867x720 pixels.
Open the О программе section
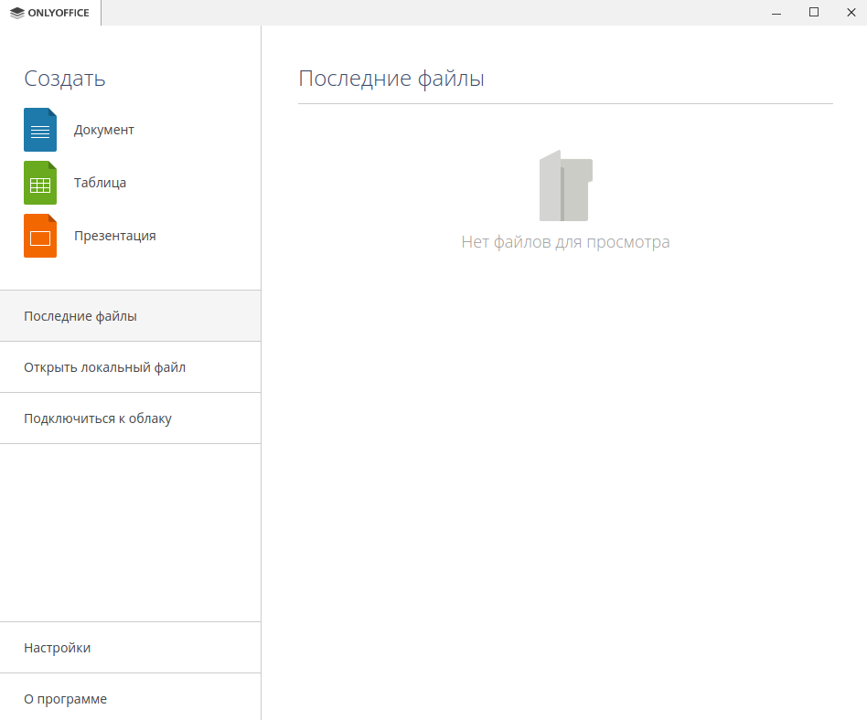[x=131, y=698]
